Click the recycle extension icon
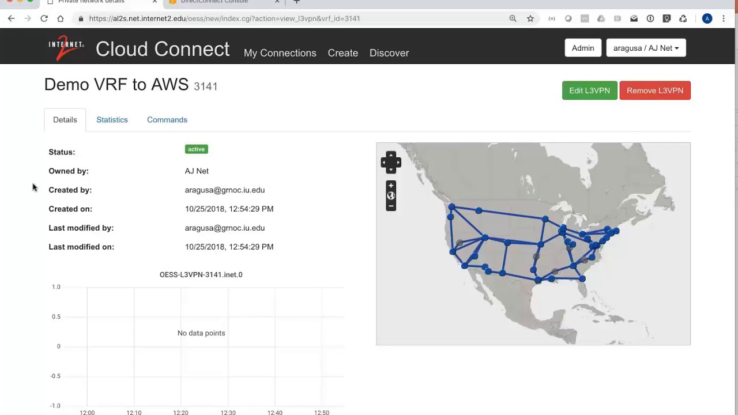The height and width of the screenshot is (415, 738). pos(683,18)
